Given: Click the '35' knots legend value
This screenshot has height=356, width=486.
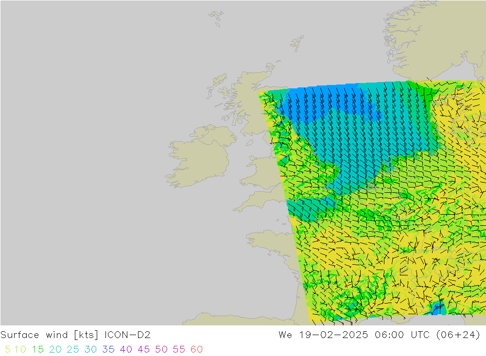Looking at the screenshot, I should pos(108,350).
